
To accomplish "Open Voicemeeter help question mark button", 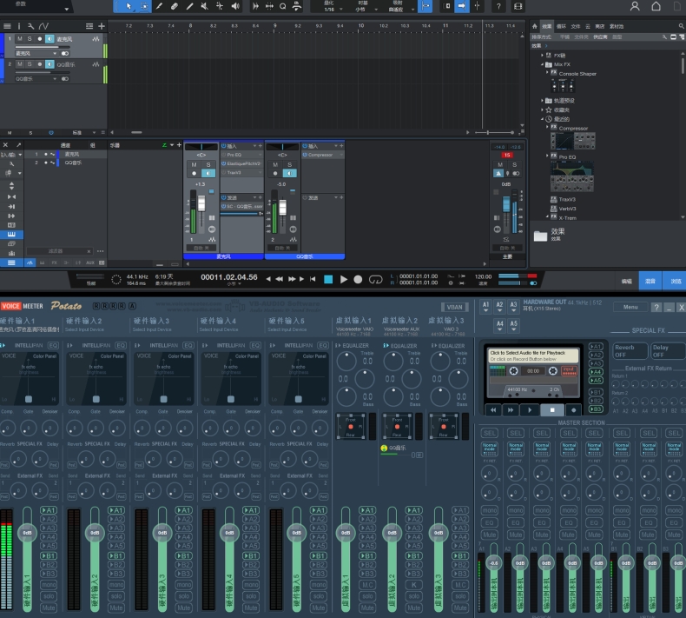I will point(656,308).
